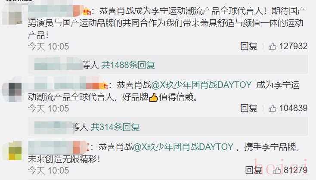Reply to the first comment

pyautogui.click(x=249, y=47)
